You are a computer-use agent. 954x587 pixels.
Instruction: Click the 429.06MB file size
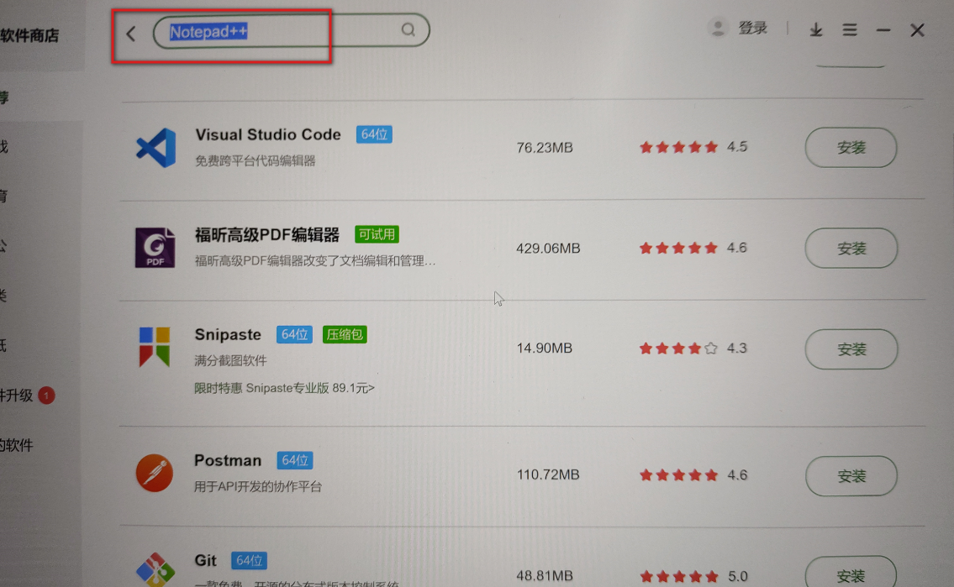(x=548, y=248)
